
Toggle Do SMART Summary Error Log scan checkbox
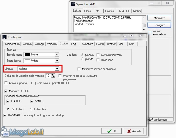[5, 115]
